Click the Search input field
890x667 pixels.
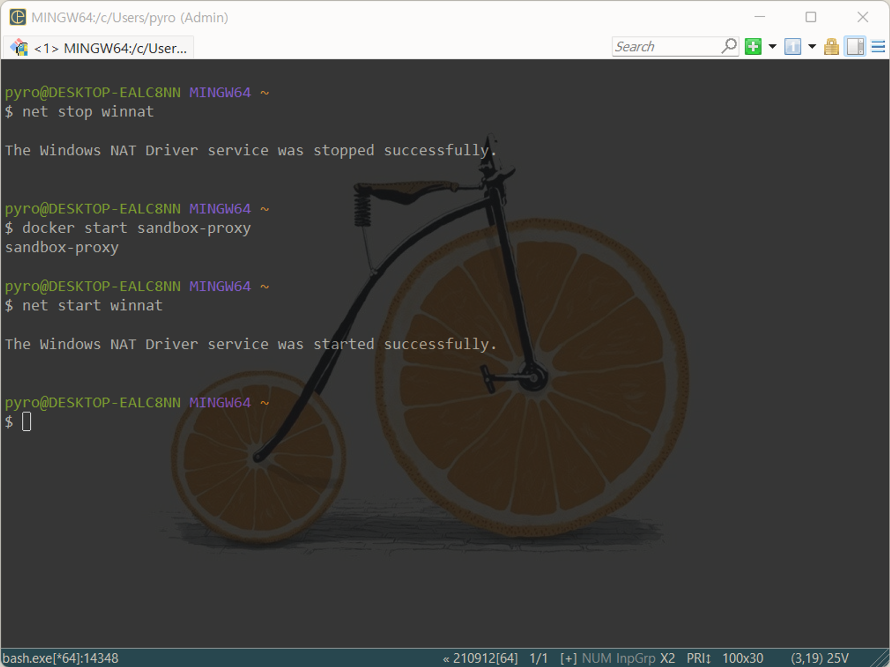pos(666,46)
